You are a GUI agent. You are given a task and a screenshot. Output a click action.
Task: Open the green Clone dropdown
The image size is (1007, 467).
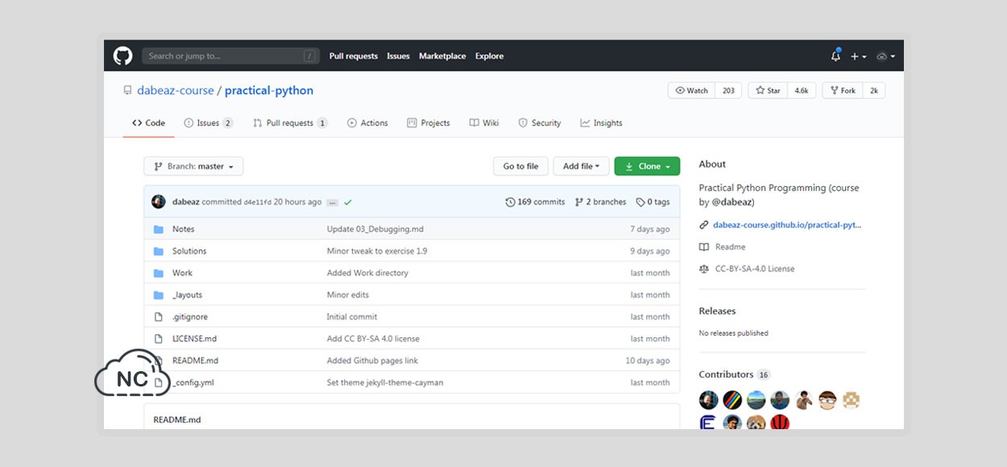(647, 166)
